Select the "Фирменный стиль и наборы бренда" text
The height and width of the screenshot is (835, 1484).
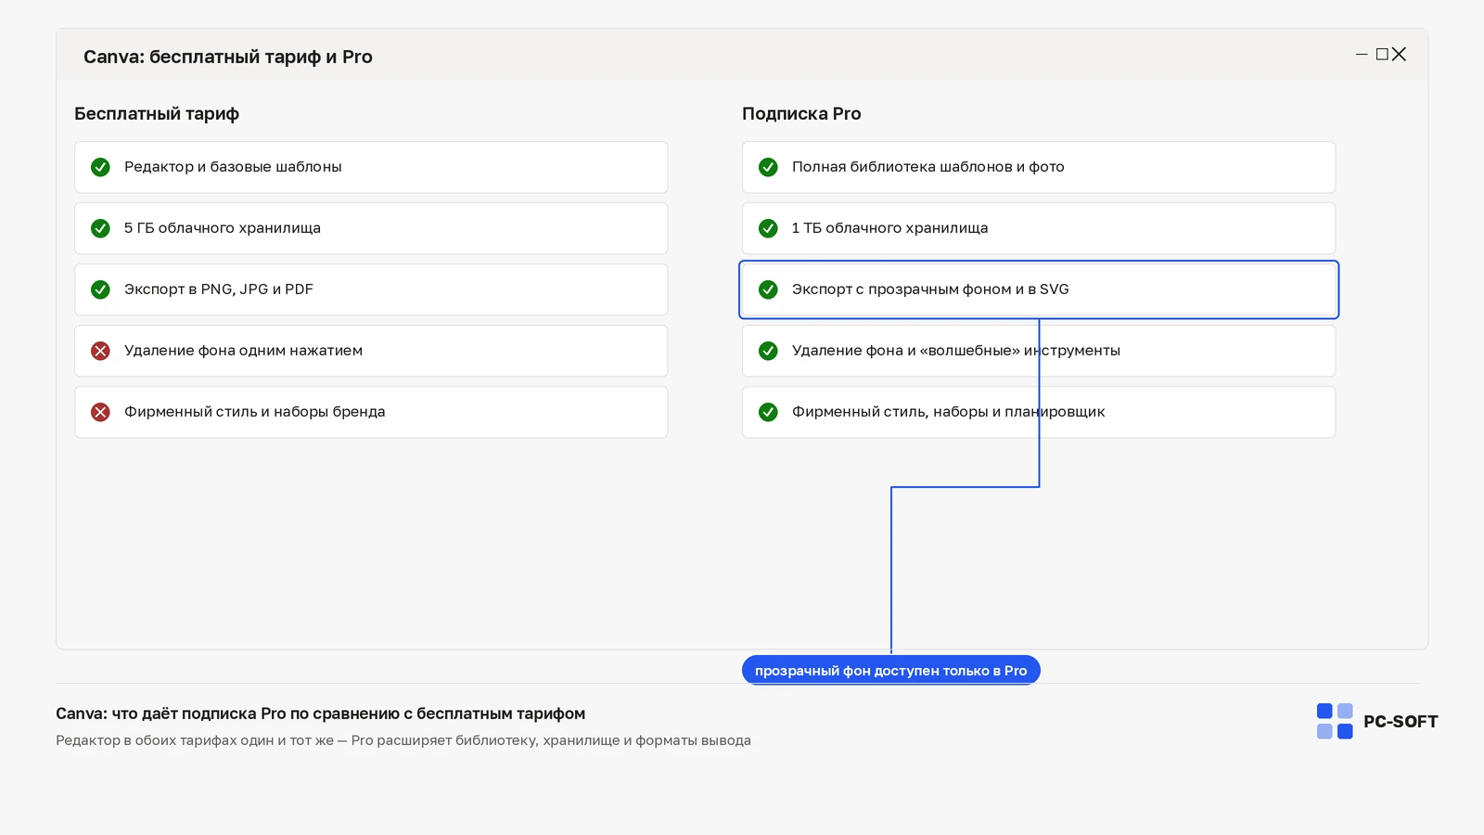255,412
